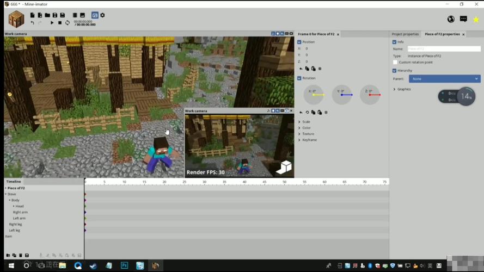Screen dimensions: 484x272
Task: Select Left leg in timeline
Action: tap(14, 230)
